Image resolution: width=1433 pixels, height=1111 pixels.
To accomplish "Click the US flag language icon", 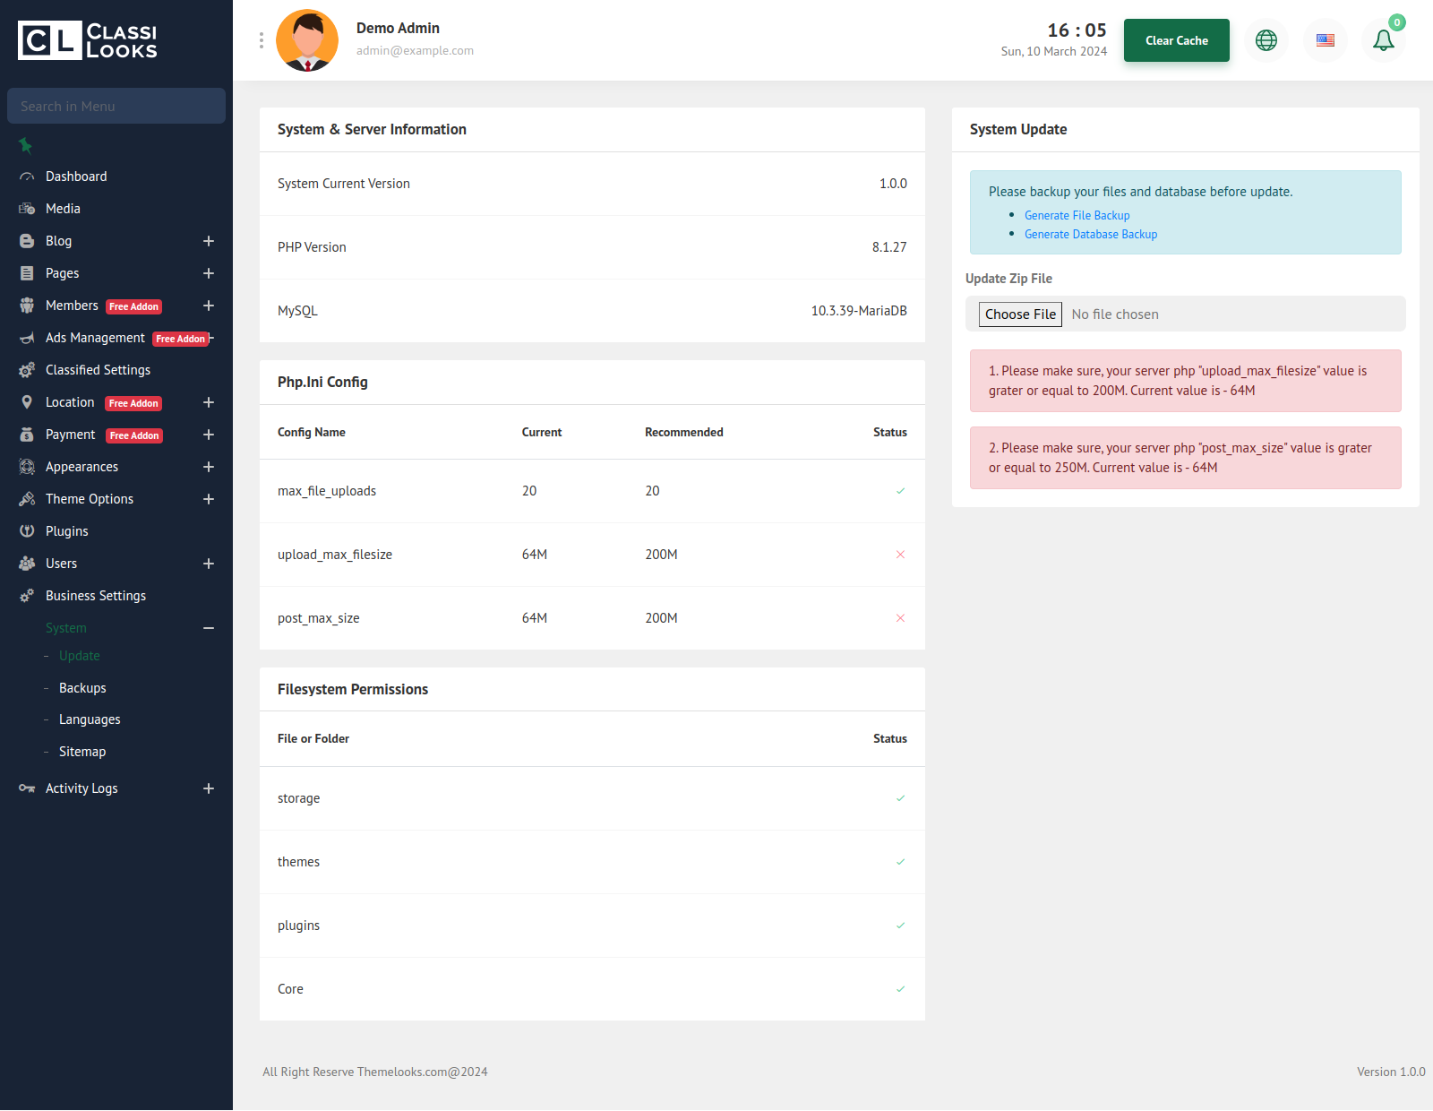I will tap(1326, 40).
